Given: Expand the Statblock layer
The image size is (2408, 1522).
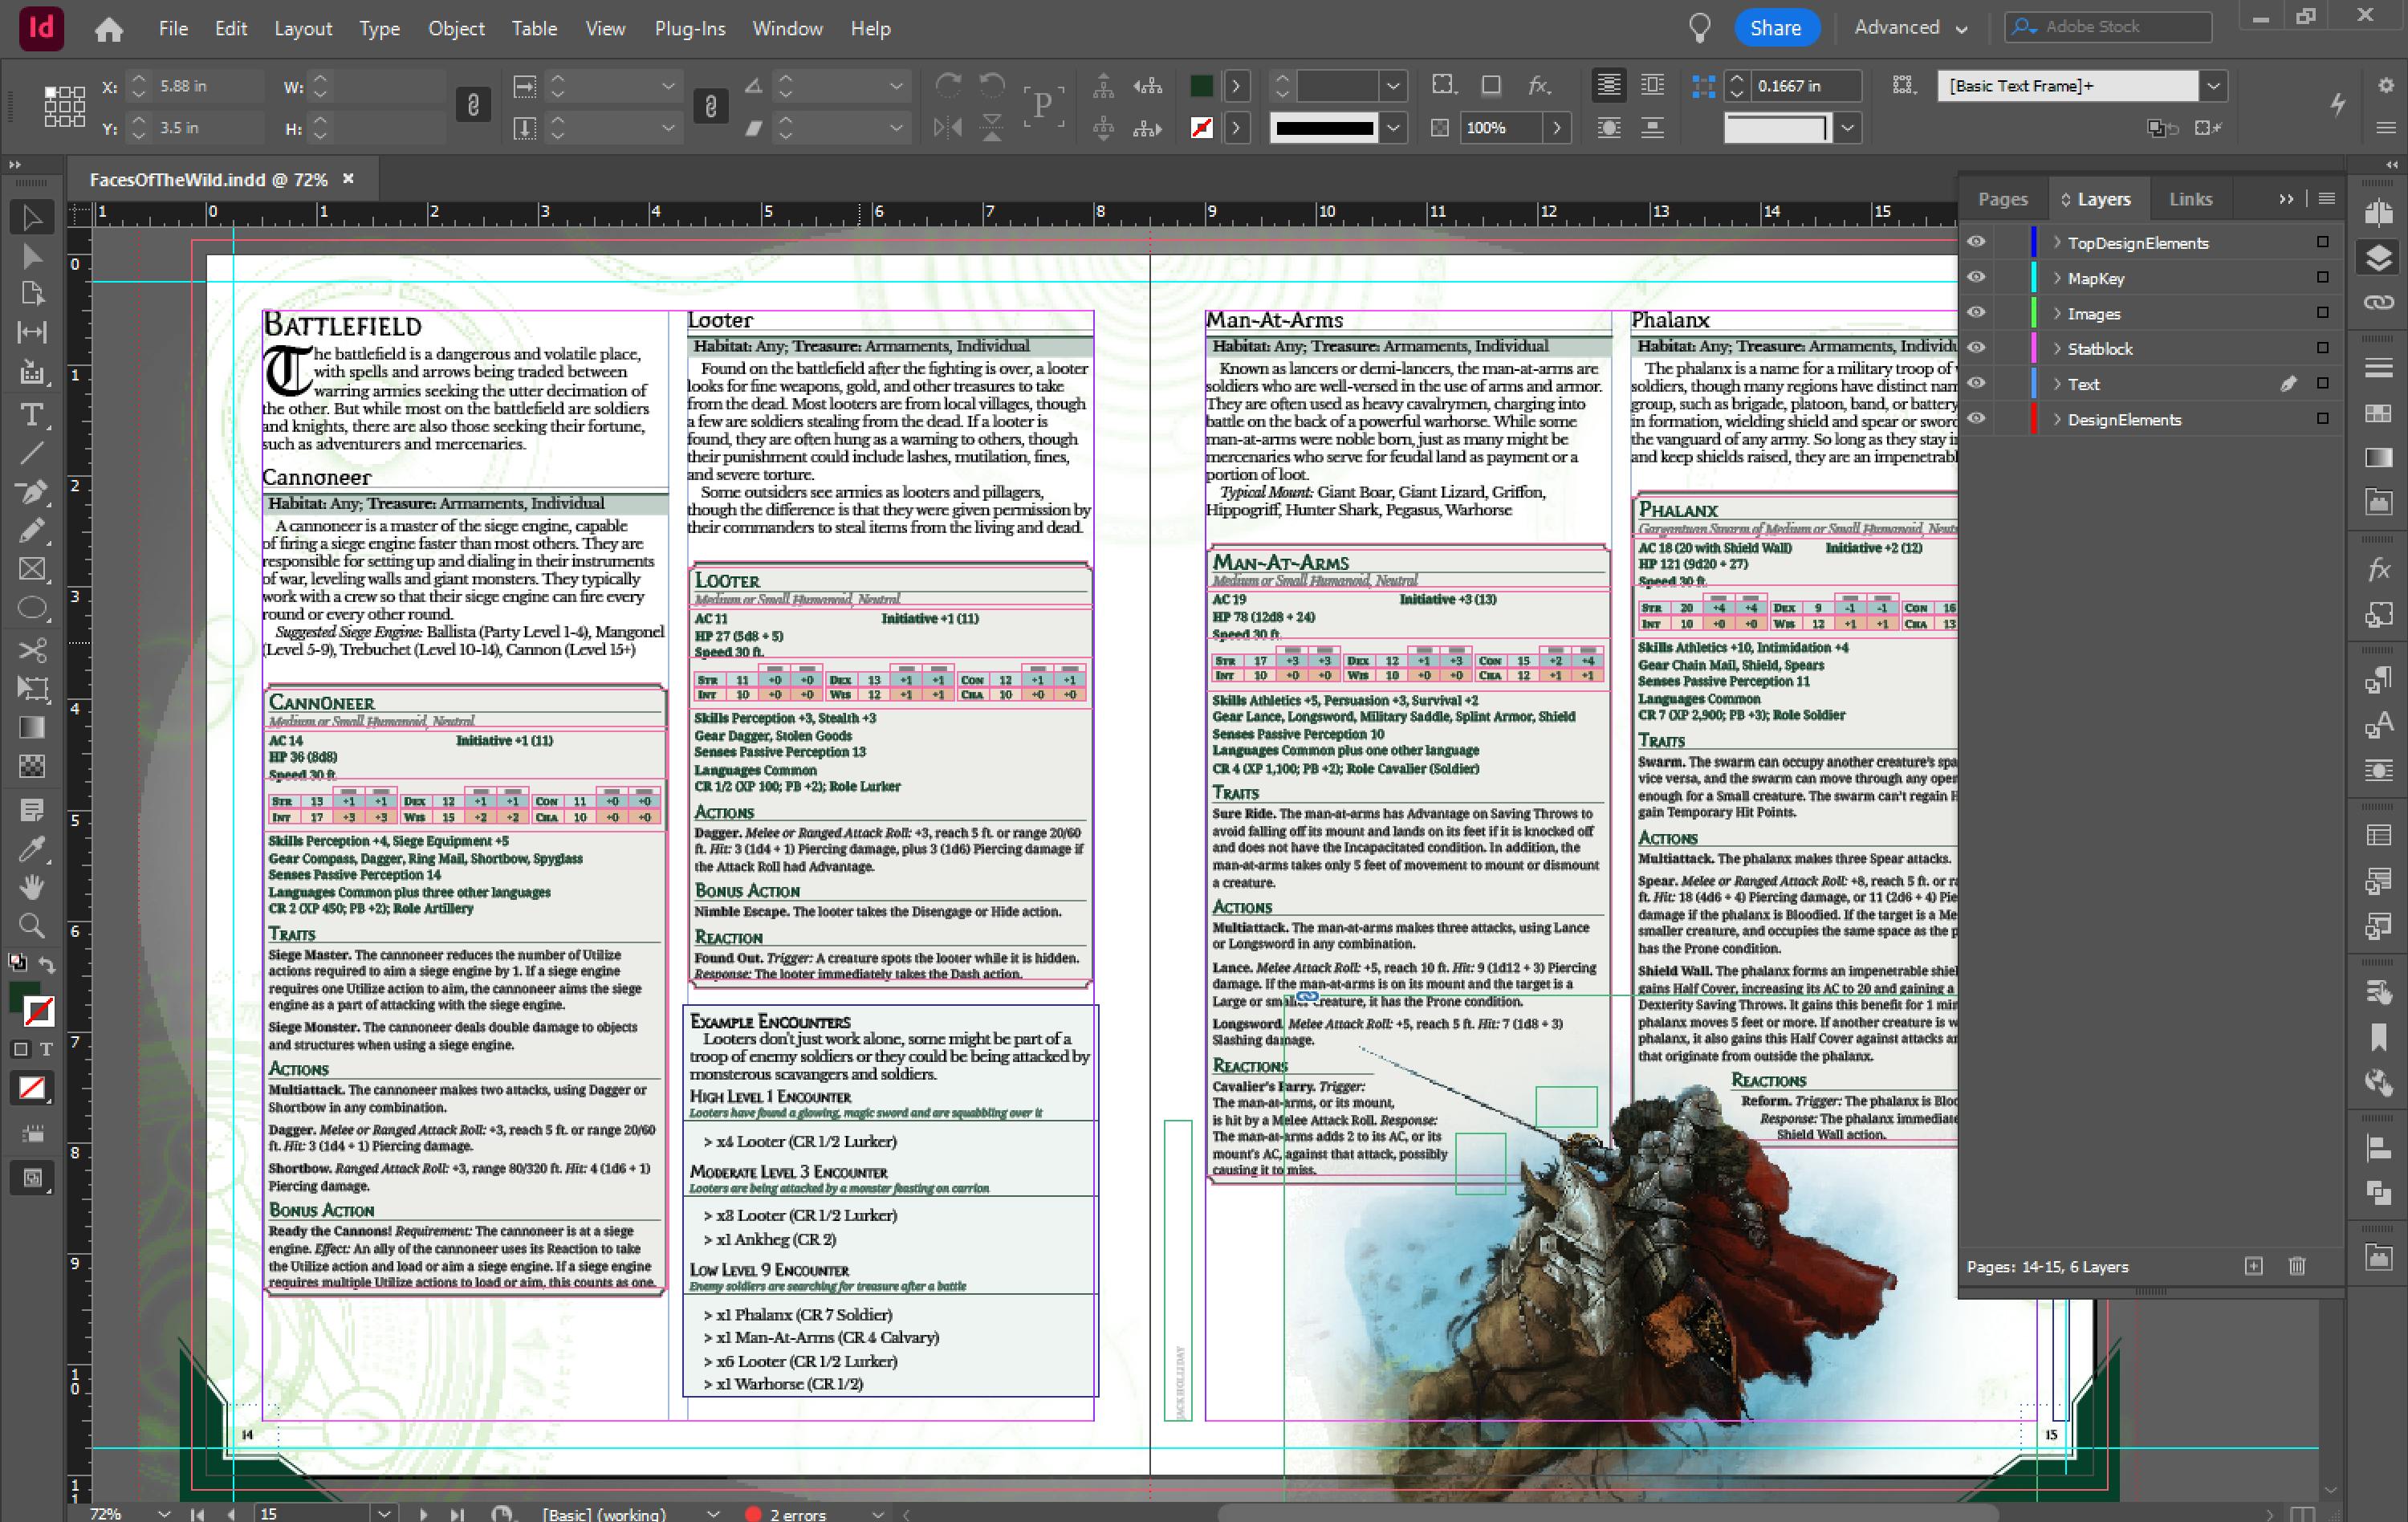Looking at the screenshot, I should coord(2057,348).
